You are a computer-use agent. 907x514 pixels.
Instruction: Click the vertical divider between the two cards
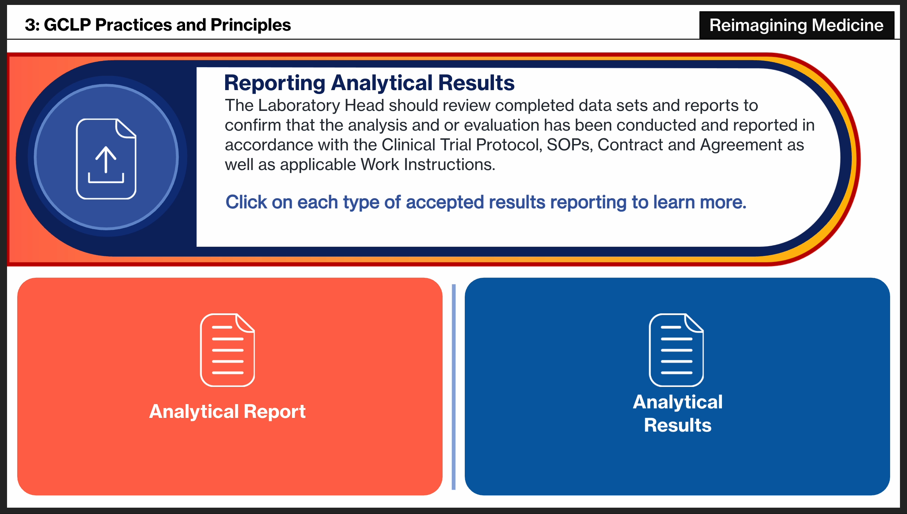[x=454, y=387]
